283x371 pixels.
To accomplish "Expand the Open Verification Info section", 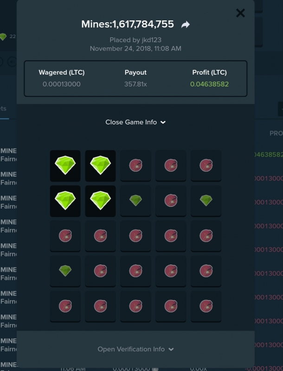I will coord(135,349).
